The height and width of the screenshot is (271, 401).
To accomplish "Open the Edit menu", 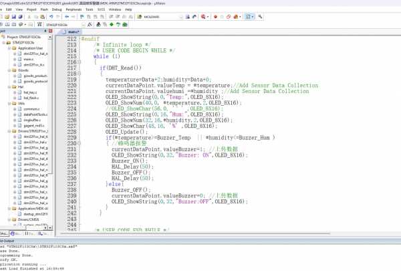I will click(9, 9).
